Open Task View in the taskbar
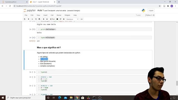 click(x=54, y=97)
